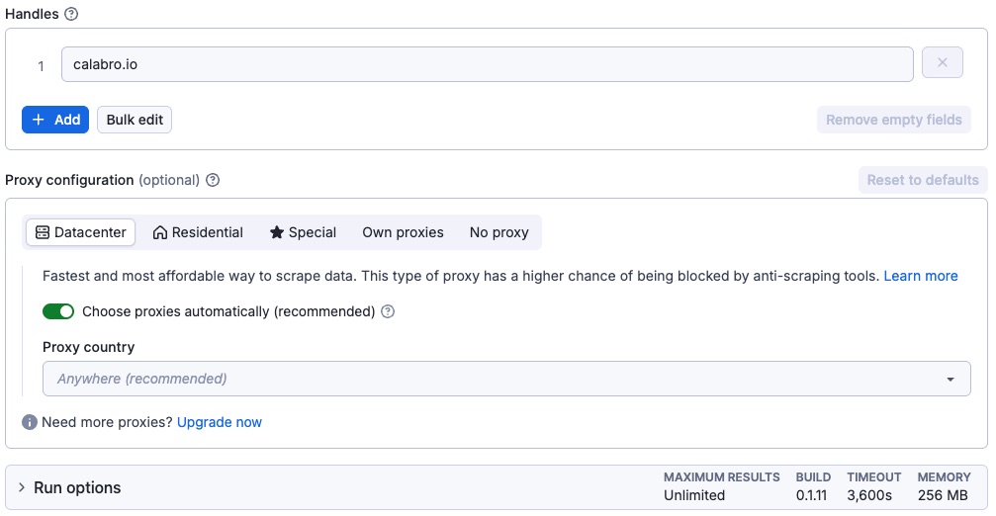Click the Proxy configuration help icon
The image size is (996, 516).
point(213,181)
